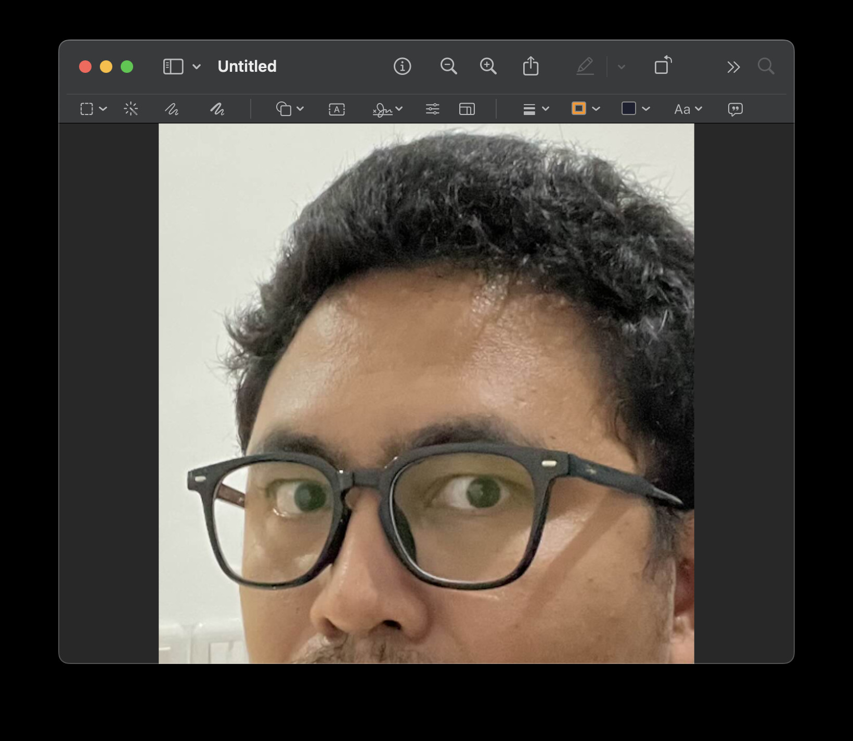Click the Instant Alpha magic wand tool

tap(131, 109)
